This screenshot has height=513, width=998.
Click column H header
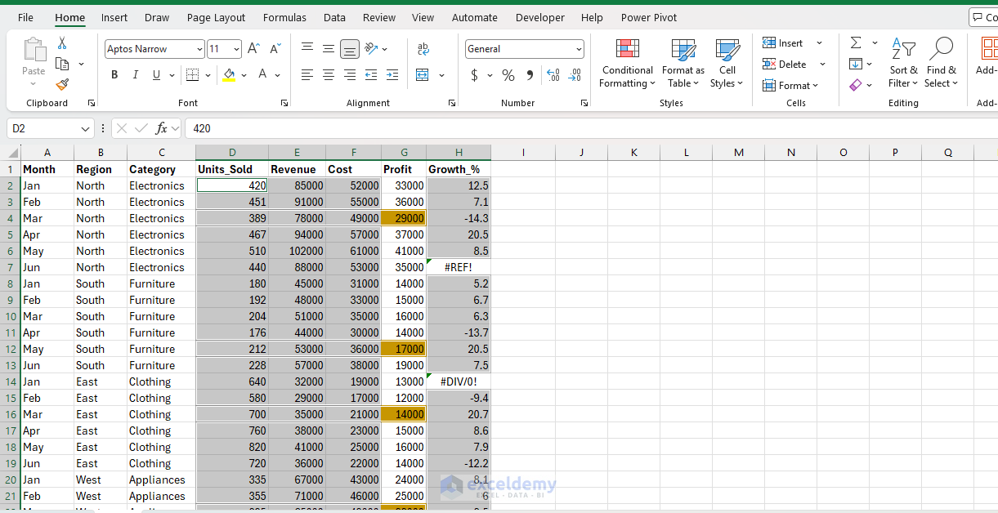459,153
